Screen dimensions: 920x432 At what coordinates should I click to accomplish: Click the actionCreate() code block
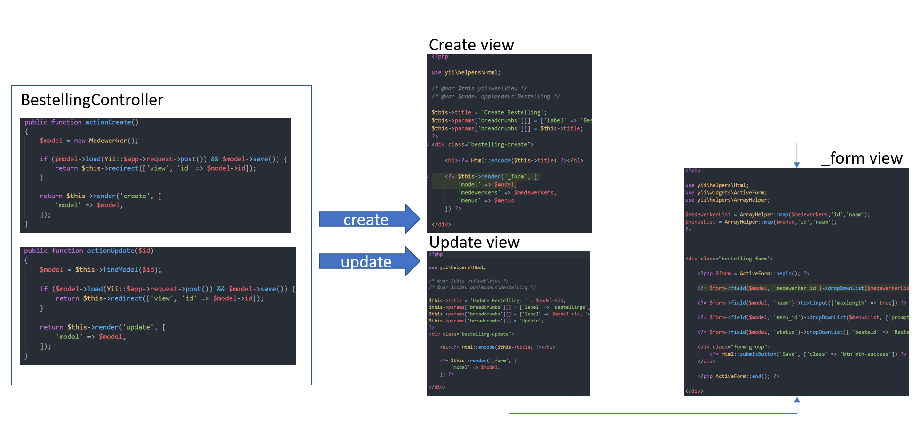click(155, 175)
